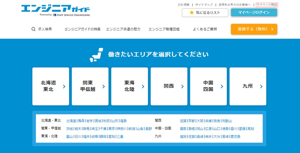This screenshot has height=153, width=300.
Task: Open the 東海 北陸 area card
Action: tap(129, 86)
